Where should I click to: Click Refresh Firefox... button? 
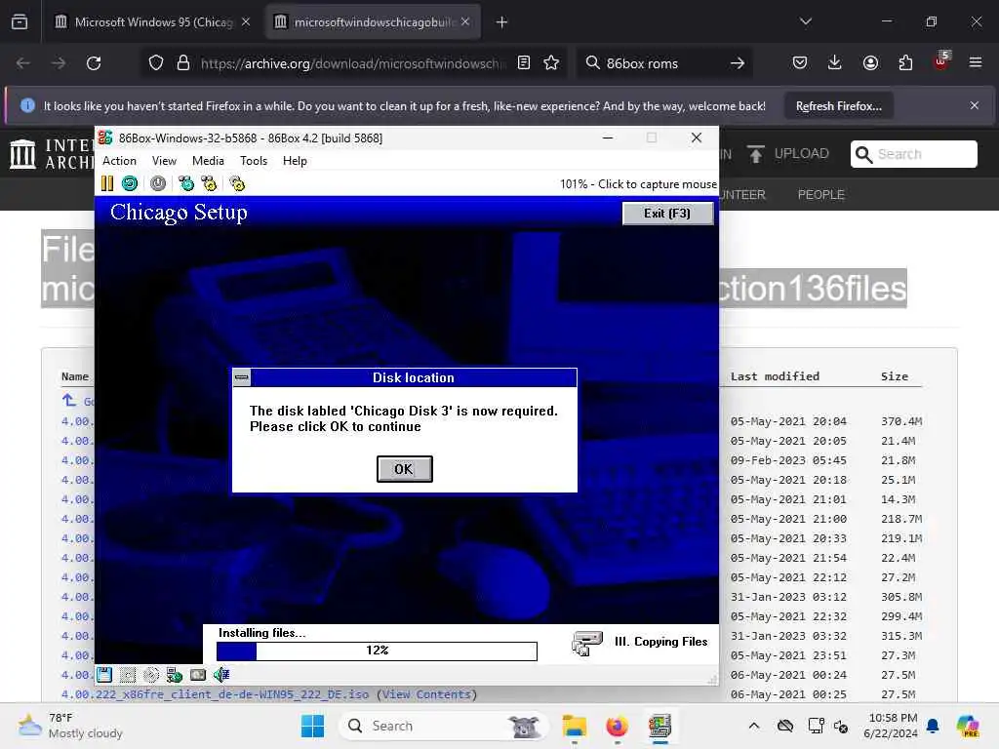[x=838, y=105]
